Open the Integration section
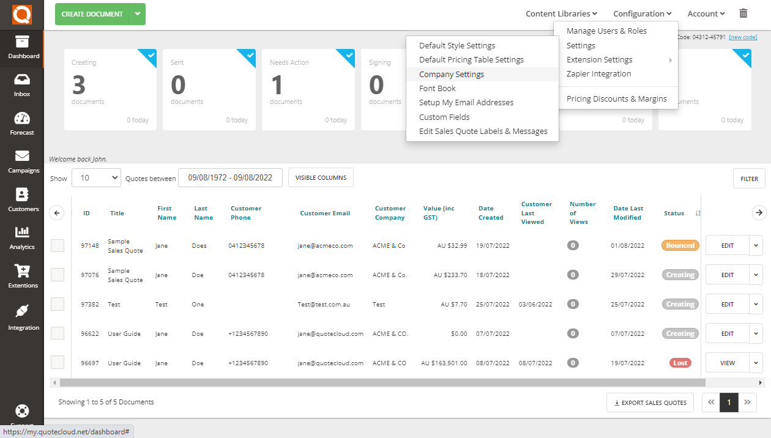This screenshot has height=438, width=771. click(21, 319)
